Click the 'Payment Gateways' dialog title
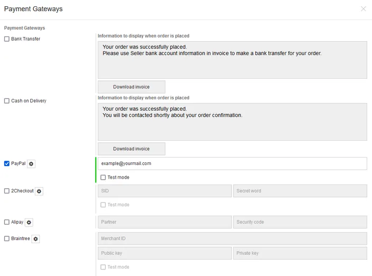The width and height of the screenshot is (372, 276). pyautogui.click(x=33, y=9)
